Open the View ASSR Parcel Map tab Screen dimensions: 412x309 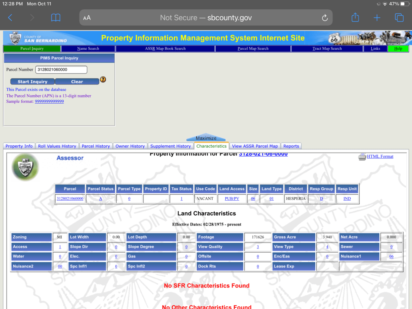(255, 146)
